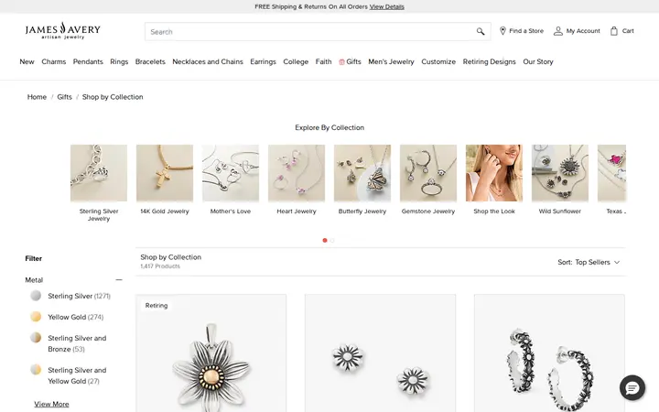
Task: Collapse the Metal filter section
Action: click(119, 279)
